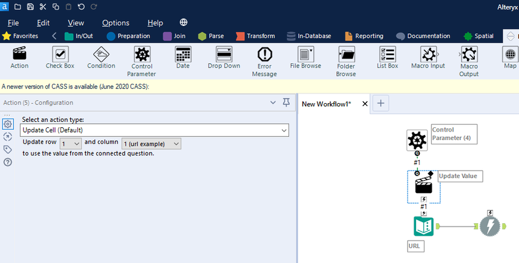519x263 pixels.
Task: Click the Alteryx logo icon
Action: click(5, 7)
